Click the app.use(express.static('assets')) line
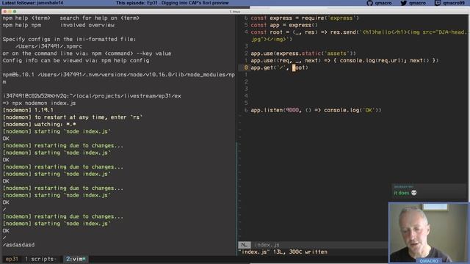 point(303,54)
